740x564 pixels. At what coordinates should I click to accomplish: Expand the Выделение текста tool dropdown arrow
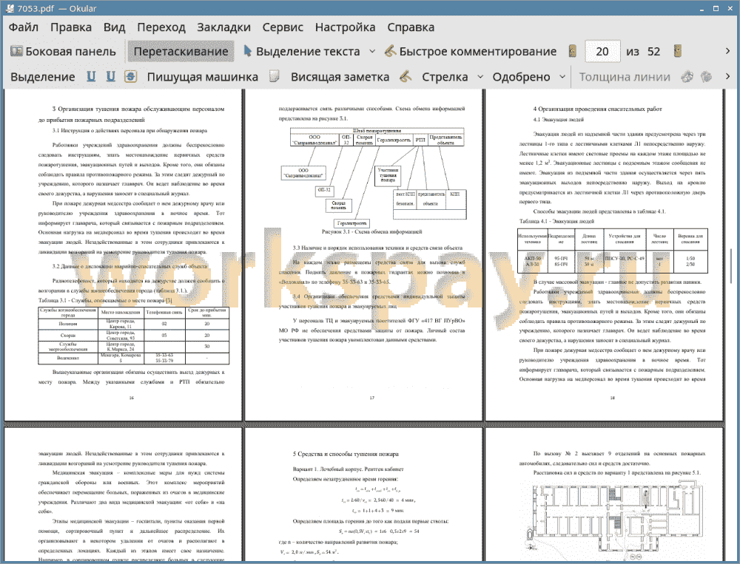pos(372,52)
